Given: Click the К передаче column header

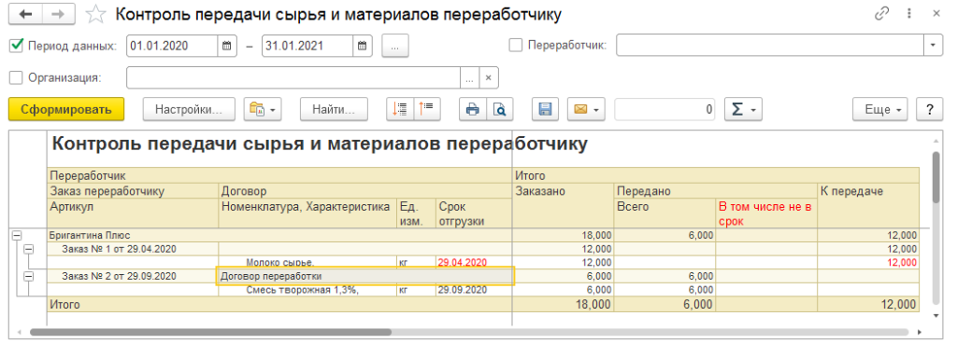Looking at the screenshot, I should 868,206.
